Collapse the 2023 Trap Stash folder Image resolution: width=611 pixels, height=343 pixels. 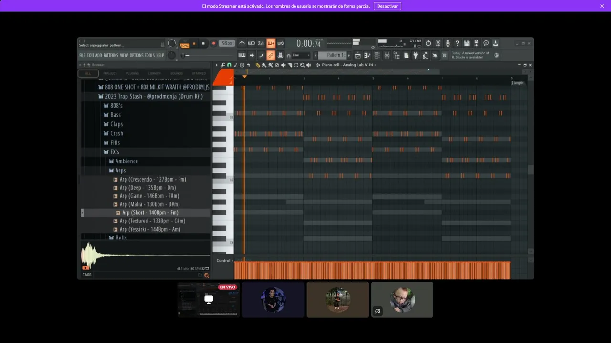154,96
